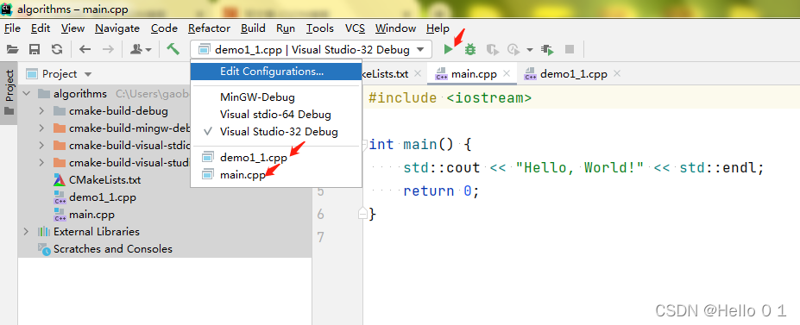This screenshot has height=325, width=800.
Task: Open the File menu
Action: pos(12,28)
